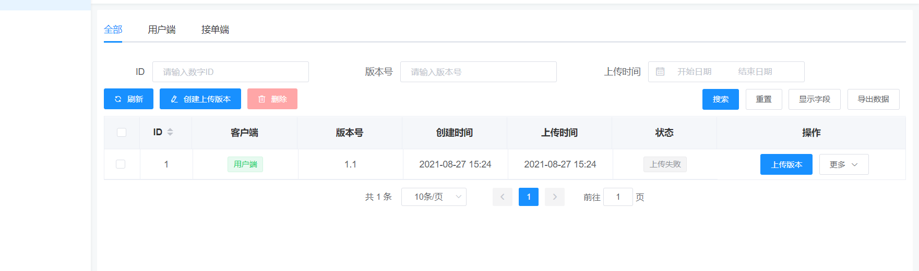Expand the 更多 dropdown in row 1

[x=844, y=164]
